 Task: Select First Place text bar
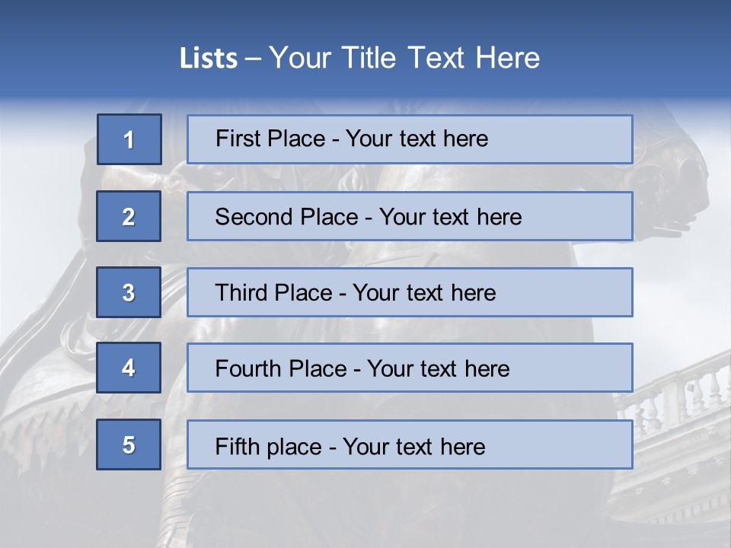[410, 139]
